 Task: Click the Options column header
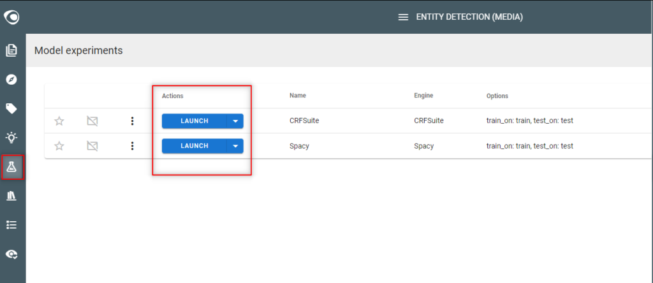coord(497,96)
